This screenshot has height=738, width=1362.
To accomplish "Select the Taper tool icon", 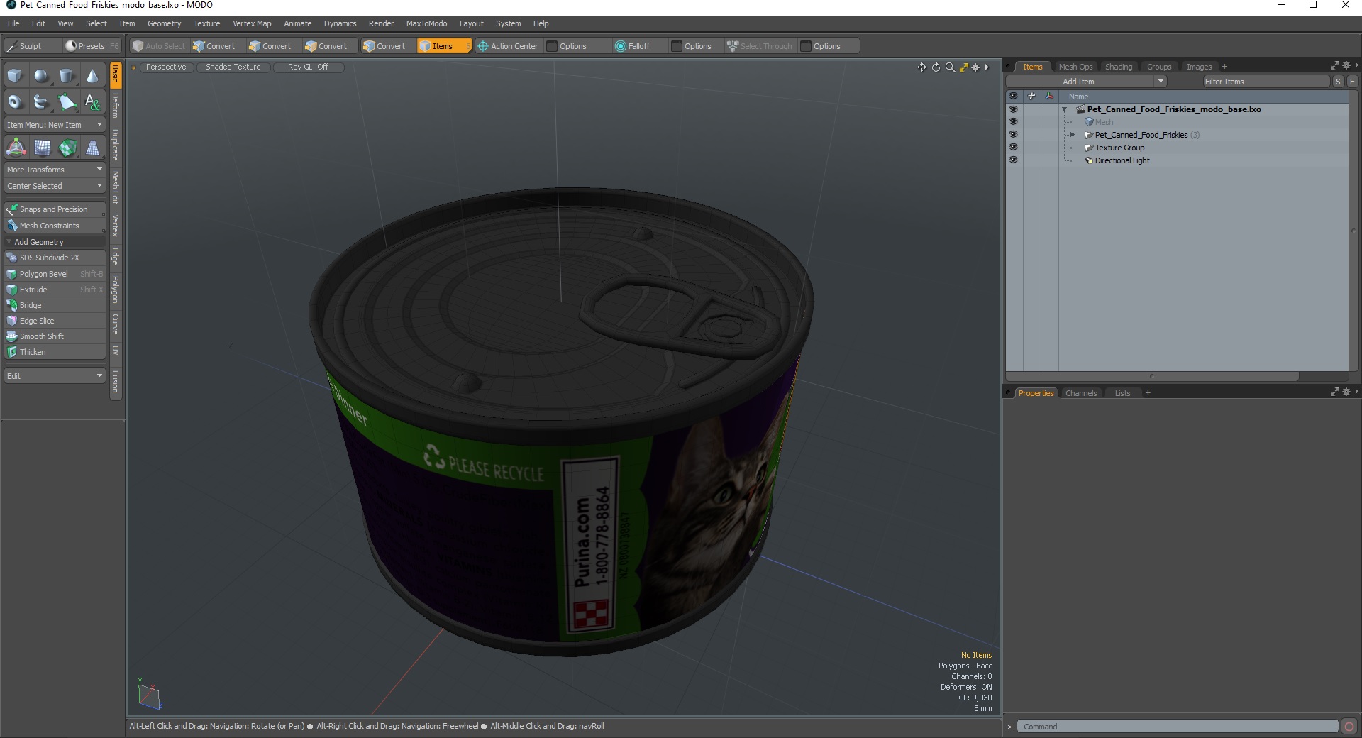I will pos(93,148).
